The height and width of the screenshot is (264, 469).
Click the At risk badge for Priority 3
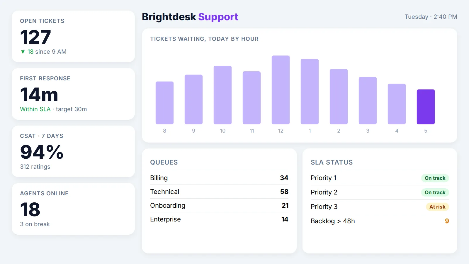click(x=437, y=207)
